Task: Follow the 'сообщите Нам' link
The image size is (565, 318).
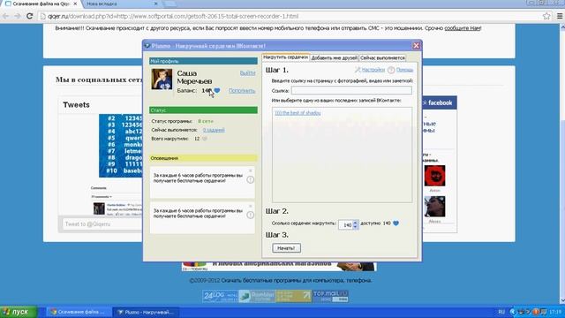Action: 463,28
